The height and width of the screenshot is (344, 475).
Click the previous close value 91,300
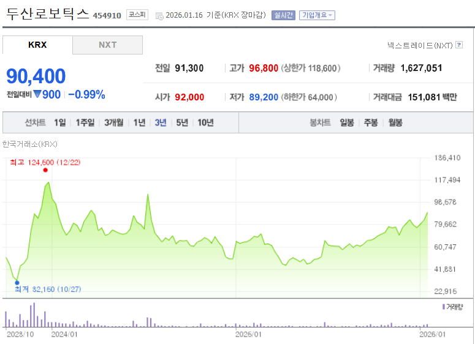[189, 68]
